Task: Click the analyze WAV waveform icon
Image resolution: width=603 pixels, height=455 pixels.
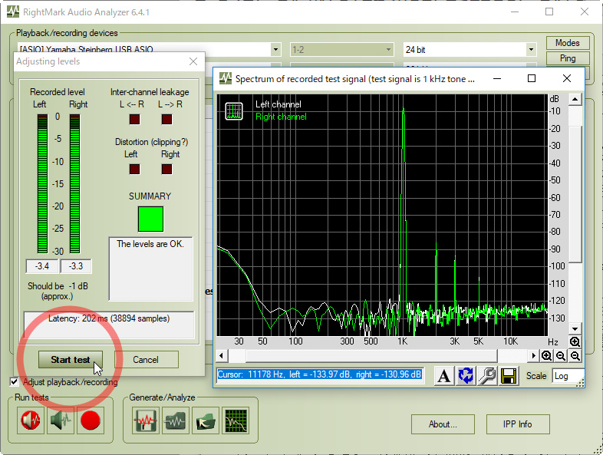Action: pyautogui.click(x=176, y=420)
